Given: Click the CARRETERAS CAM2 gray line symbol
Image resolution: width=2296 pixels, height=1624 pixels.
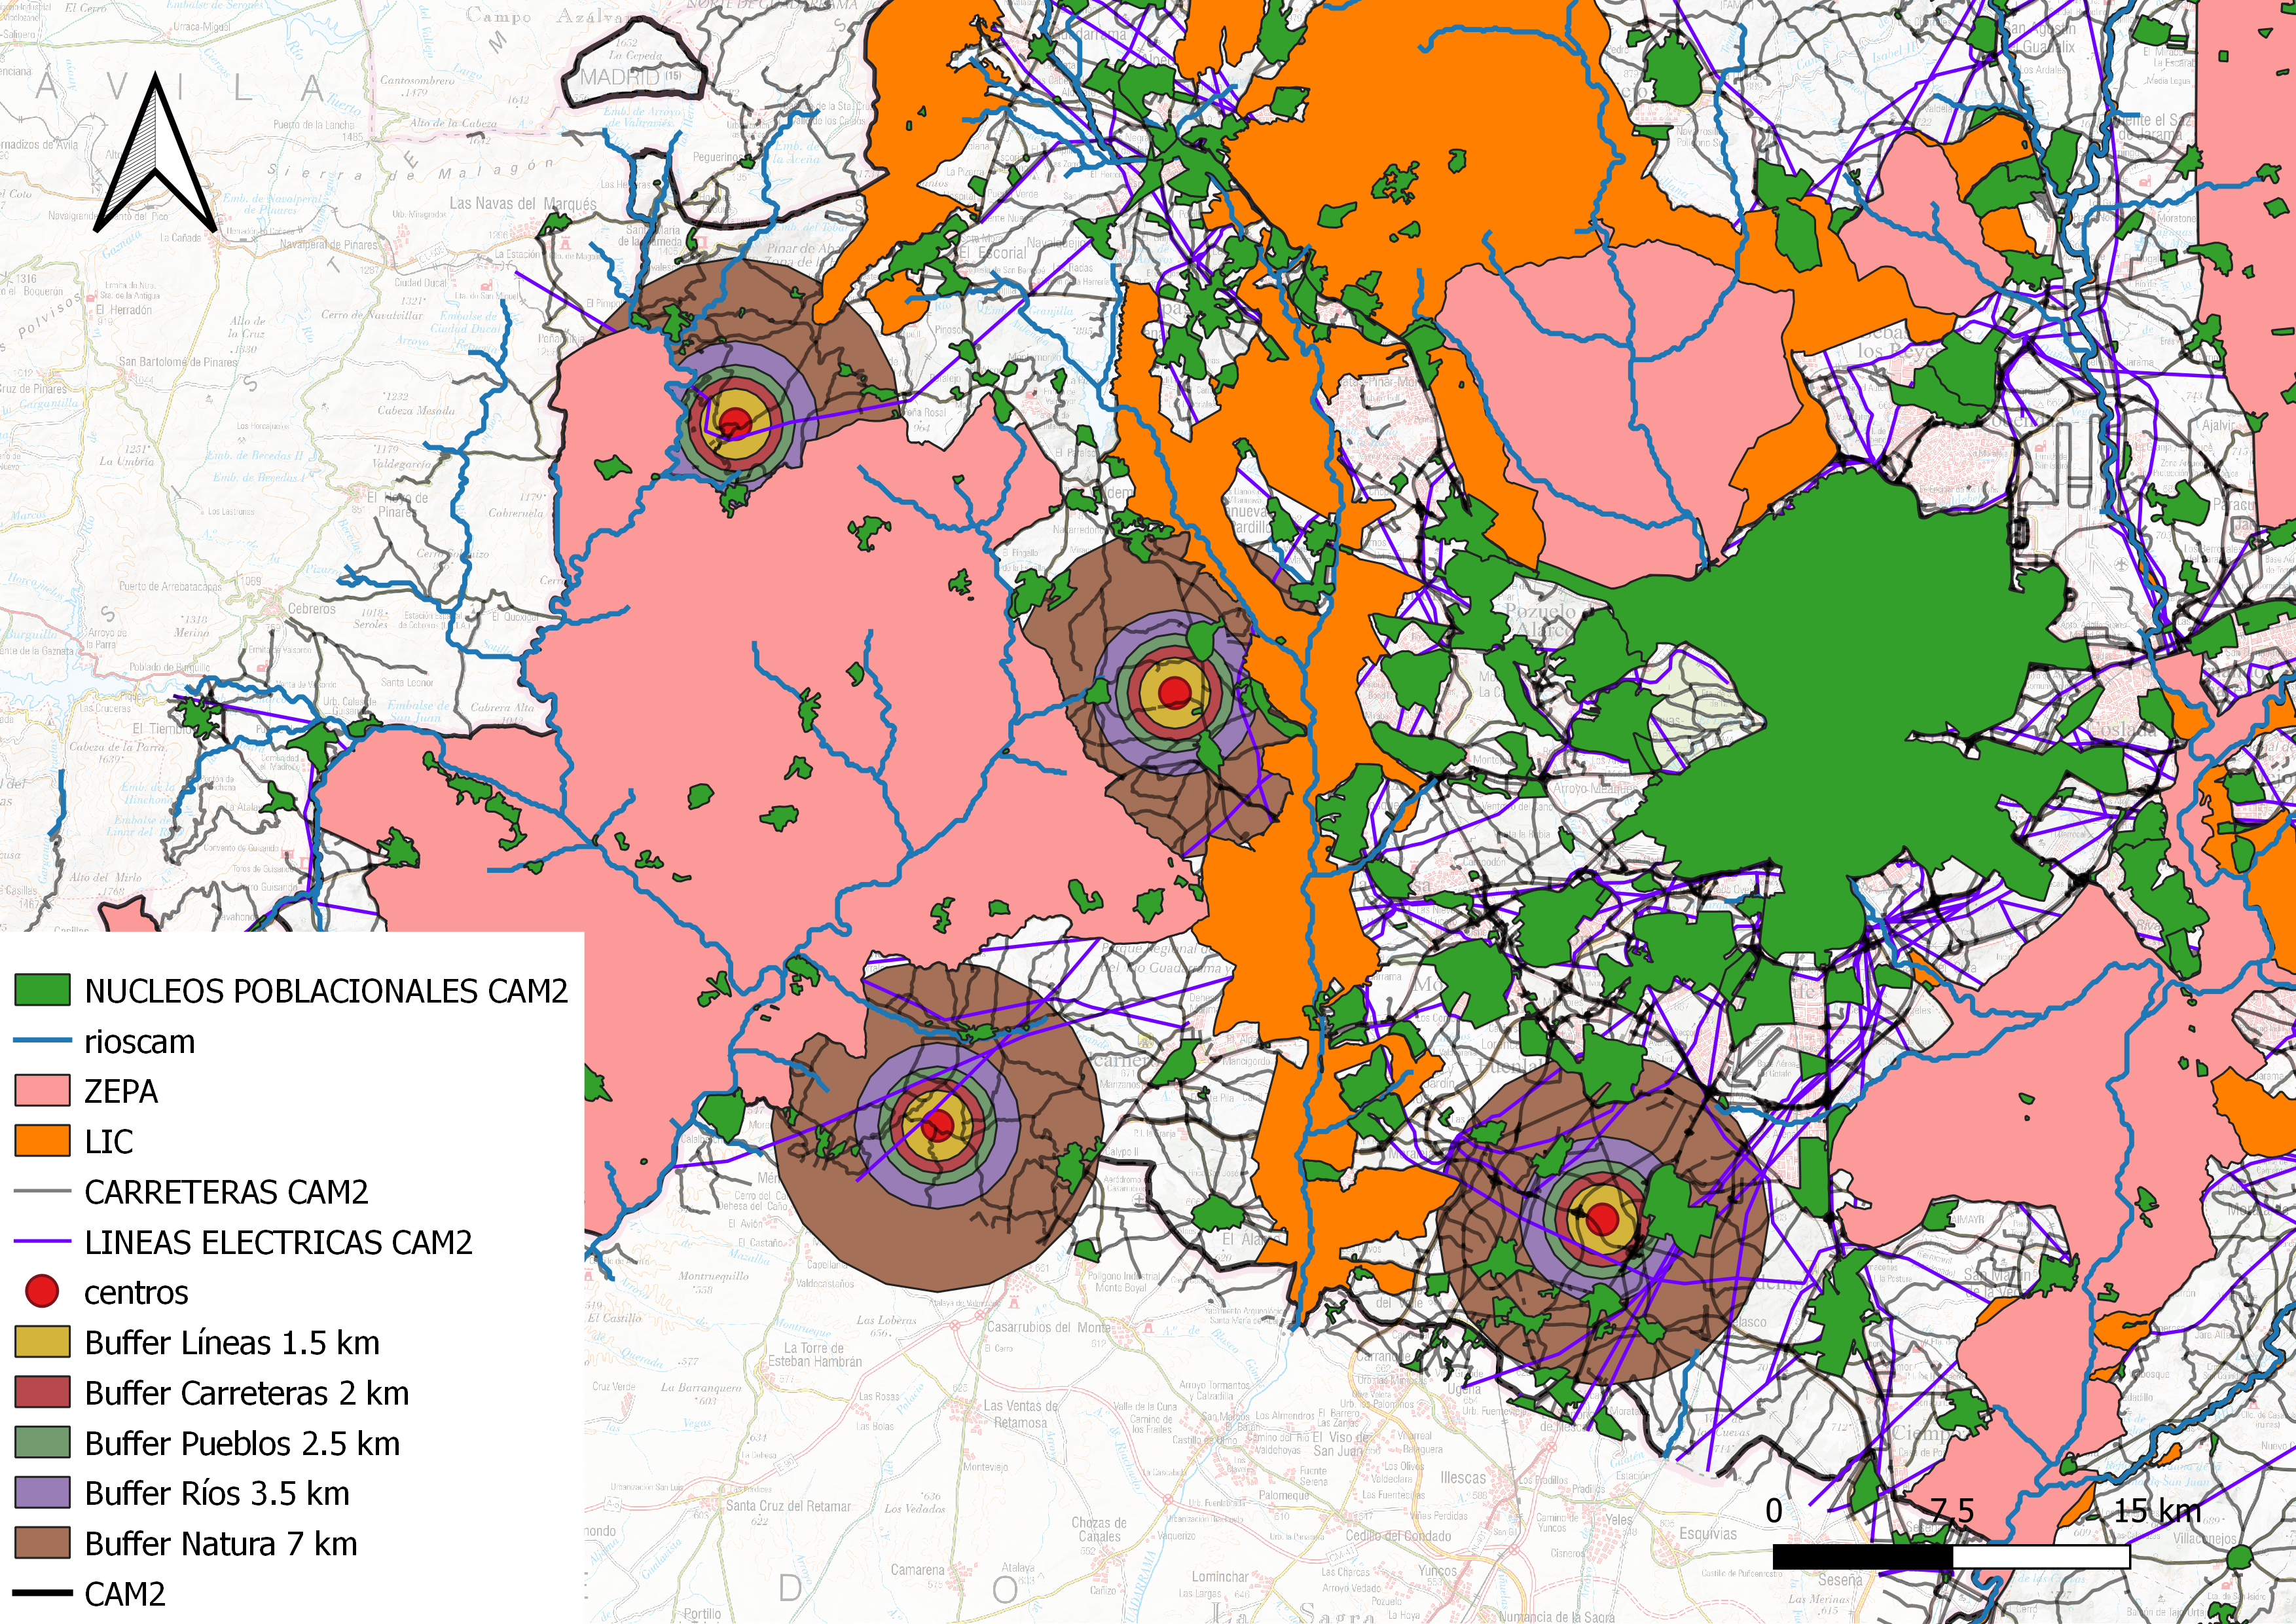Looking at the screenshot, I should pos(42,1191).
